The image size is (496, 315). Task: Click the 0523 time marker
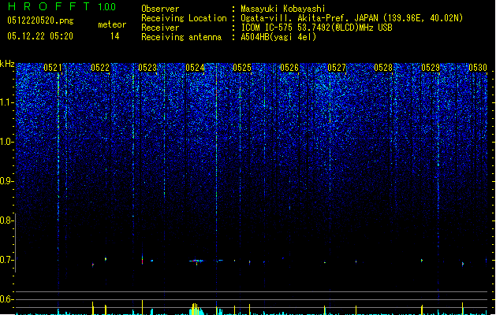[147, 68]
